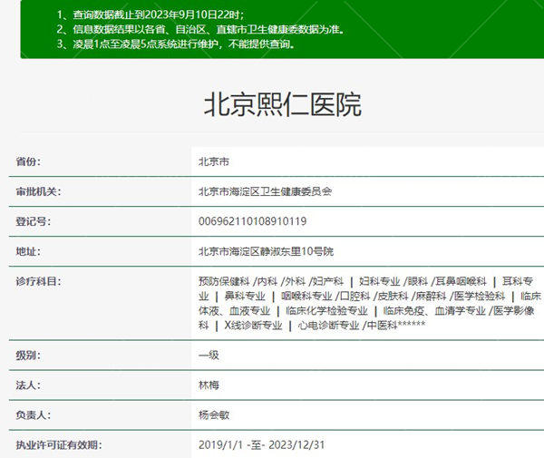The image size is (544, 458).
Task: Select legal person name 林梅
Action: [209, 385]
